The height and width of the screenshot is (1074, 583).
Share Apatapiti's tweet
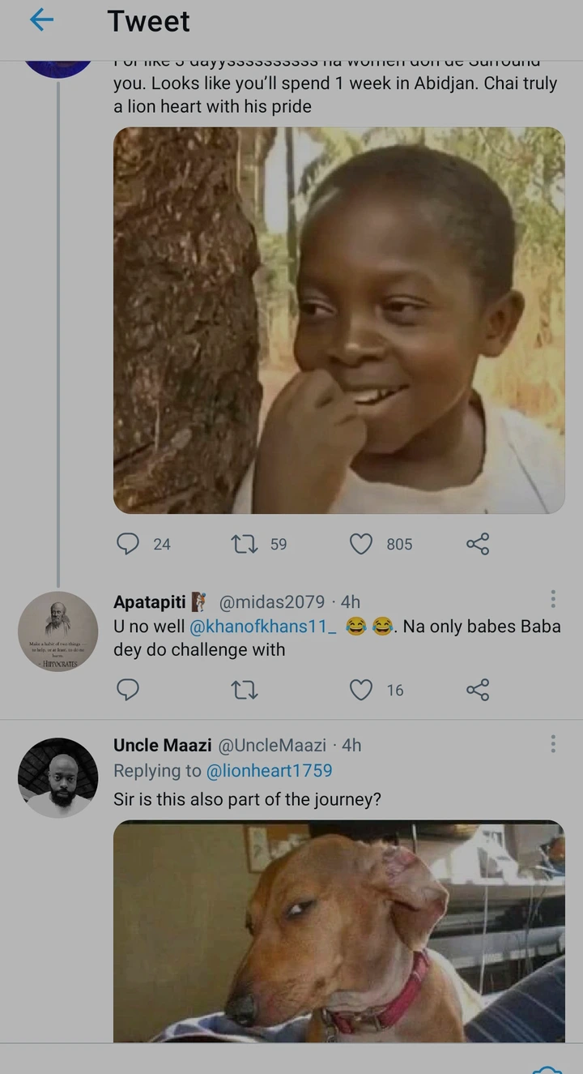[x=478, y=690]
